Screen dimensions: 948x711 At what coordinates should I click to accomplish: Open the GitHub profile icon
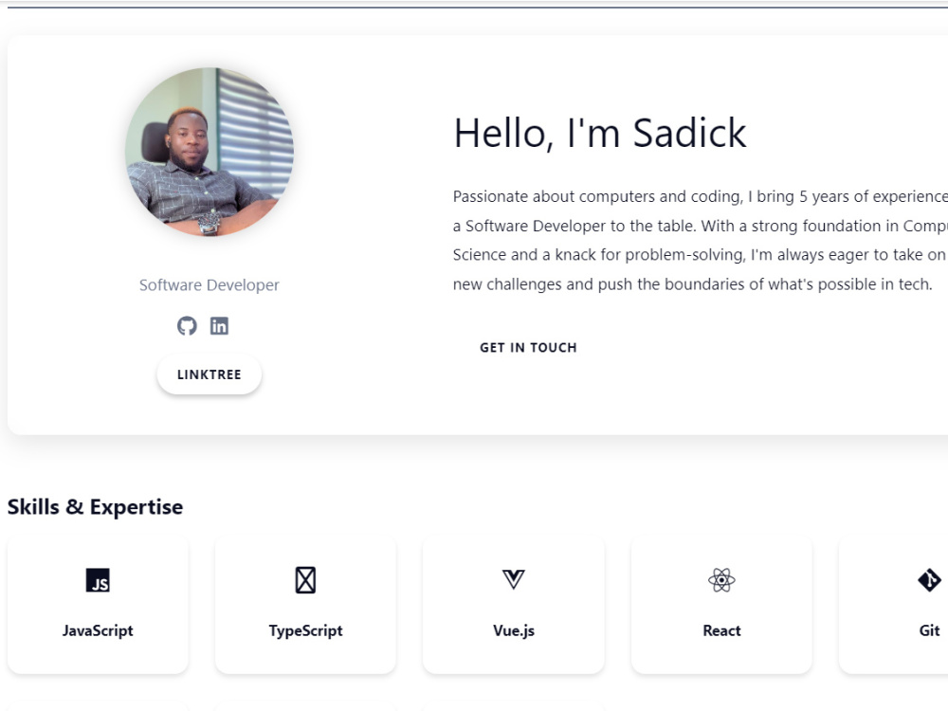[x=187, y=326]
